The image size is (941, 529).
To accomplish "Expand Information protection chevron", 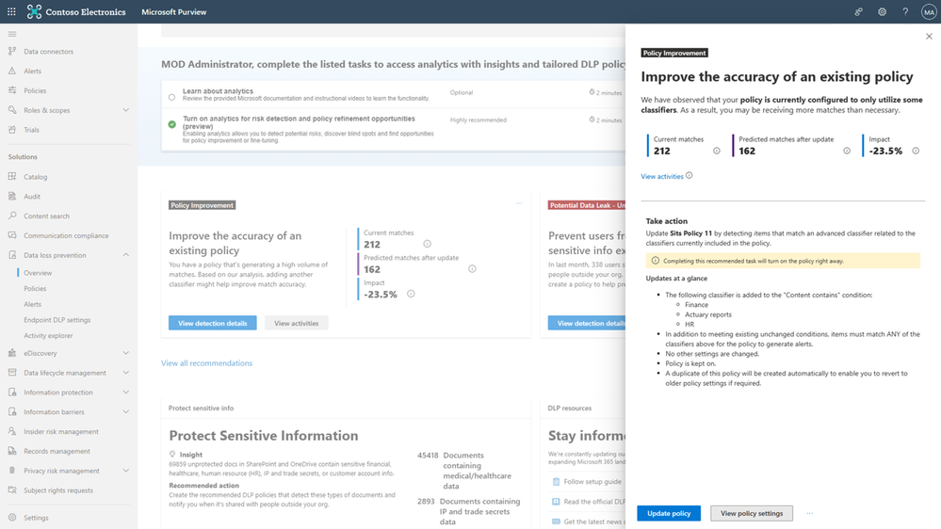I will coord(126,393).
